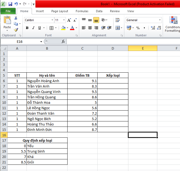Open Number dialog box launcher
Screen dimensions: 180x171
pos(160,36)
